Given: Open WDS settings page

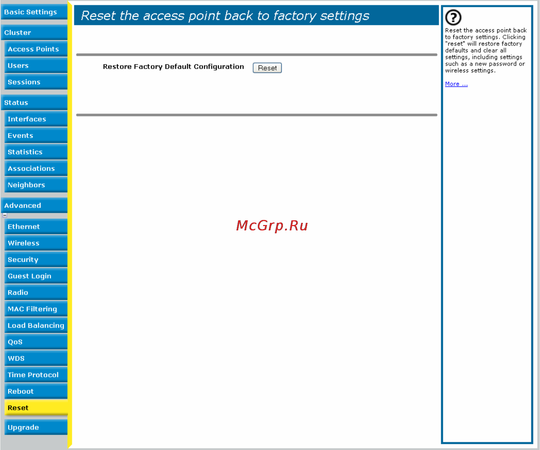Looking at the screenshot, I should pos(36,358).
